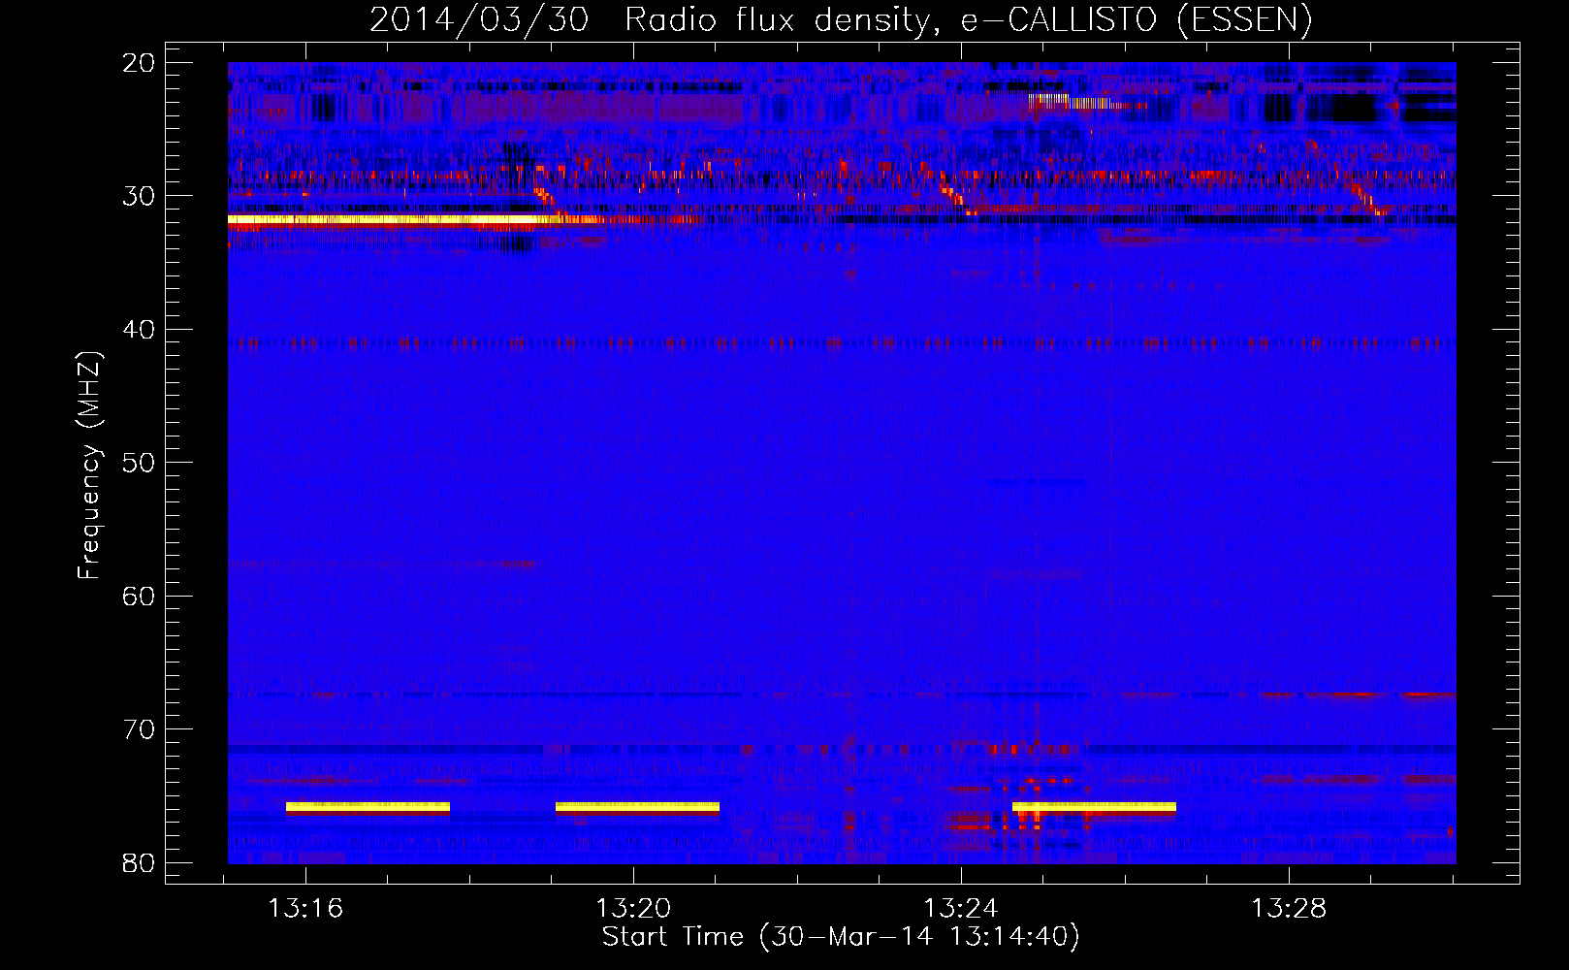Click the 20 frequency tick label

point(140,63)
